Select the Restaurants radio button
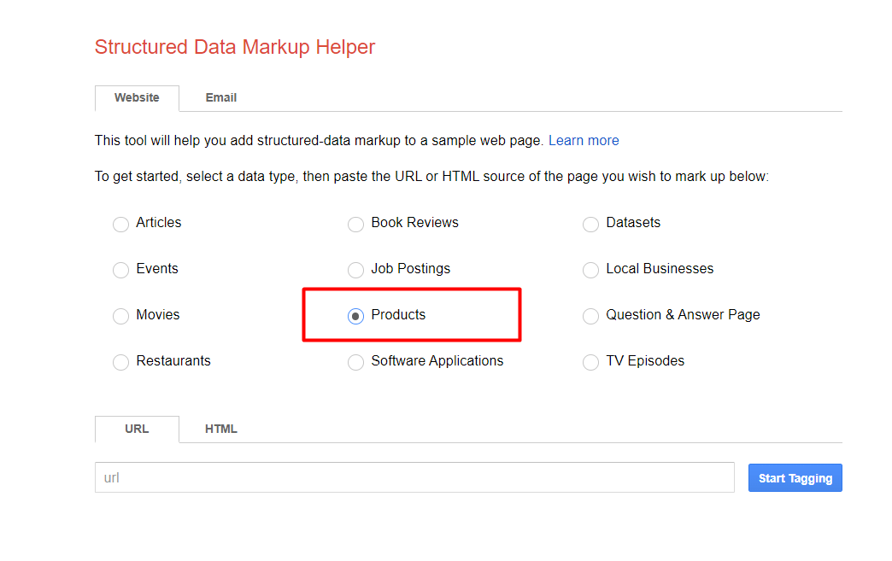The width and height of the screenshot is (892, 561). click(x=120, y=363)
